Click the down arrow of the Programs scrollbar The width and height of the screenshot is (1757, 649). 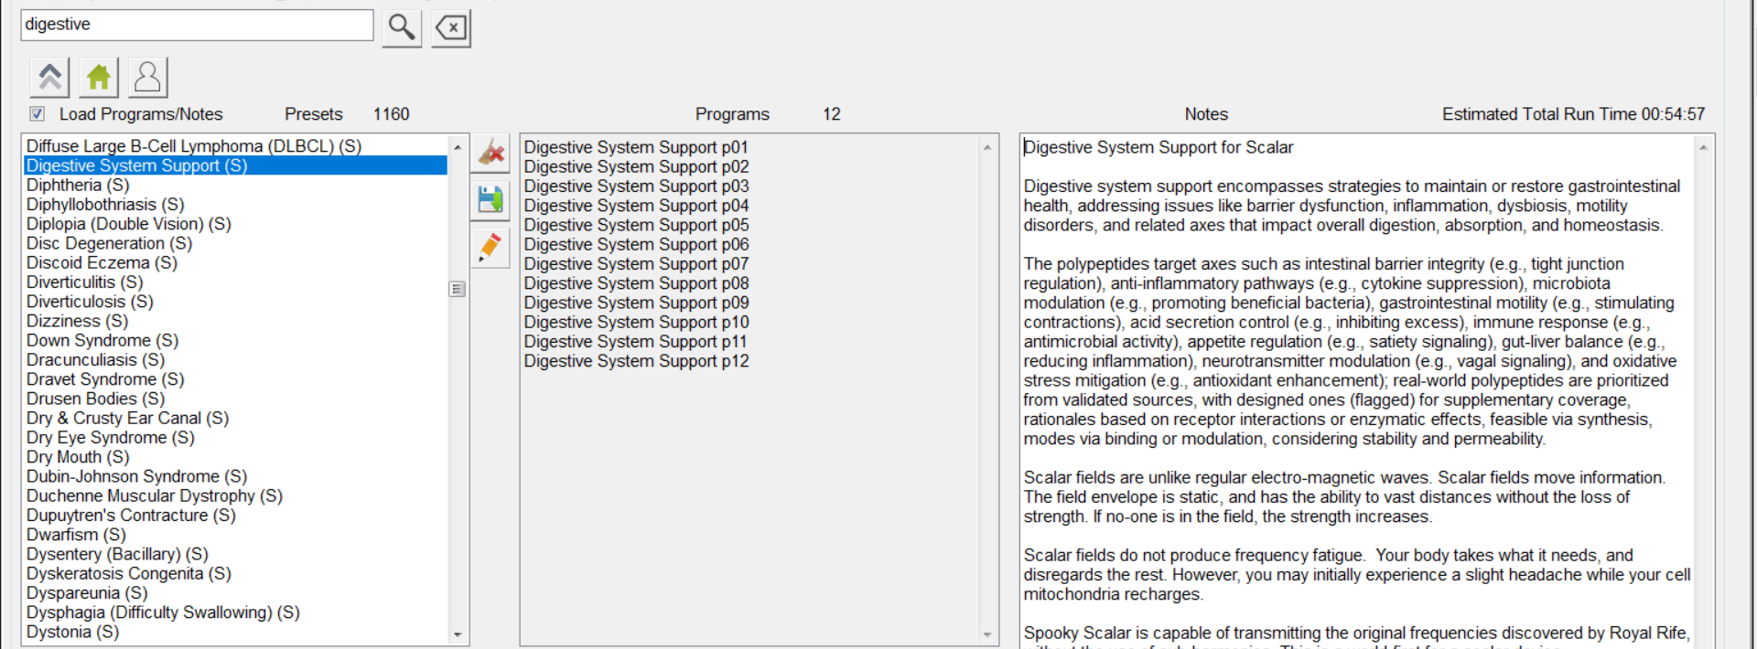click(x=987, y=634)
